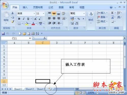Sort ascending with A-Z icon
The height and width of the screenshot is (95, 127).
click(x=37, y=34)
